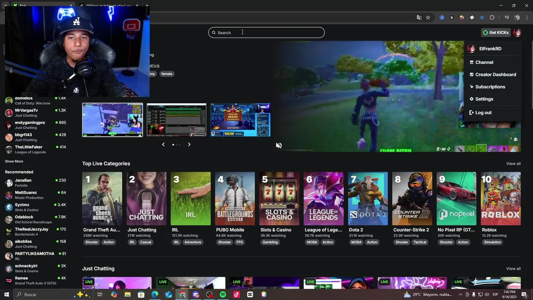Screen dimensions: 533x300
Task: Click the Kick user avatar at top right
Action: (517, 32)
